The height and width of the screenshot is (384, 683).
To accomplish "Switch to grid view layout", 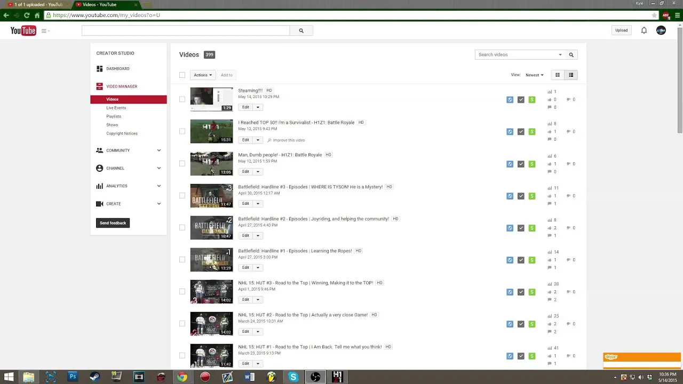I will pyautogui.click(x=558, y=75).
